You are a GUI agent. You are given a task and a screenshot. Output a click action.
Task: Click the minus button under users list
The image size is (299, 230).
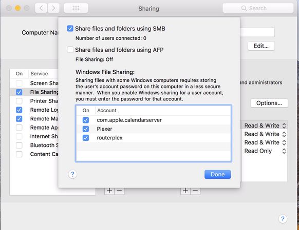195,191
